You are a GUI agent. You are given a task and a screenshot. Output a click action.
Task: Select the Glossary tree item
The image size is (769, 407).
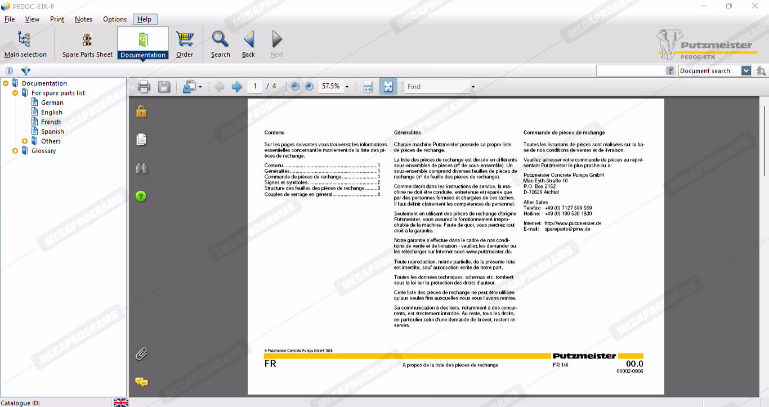[43, 151]
